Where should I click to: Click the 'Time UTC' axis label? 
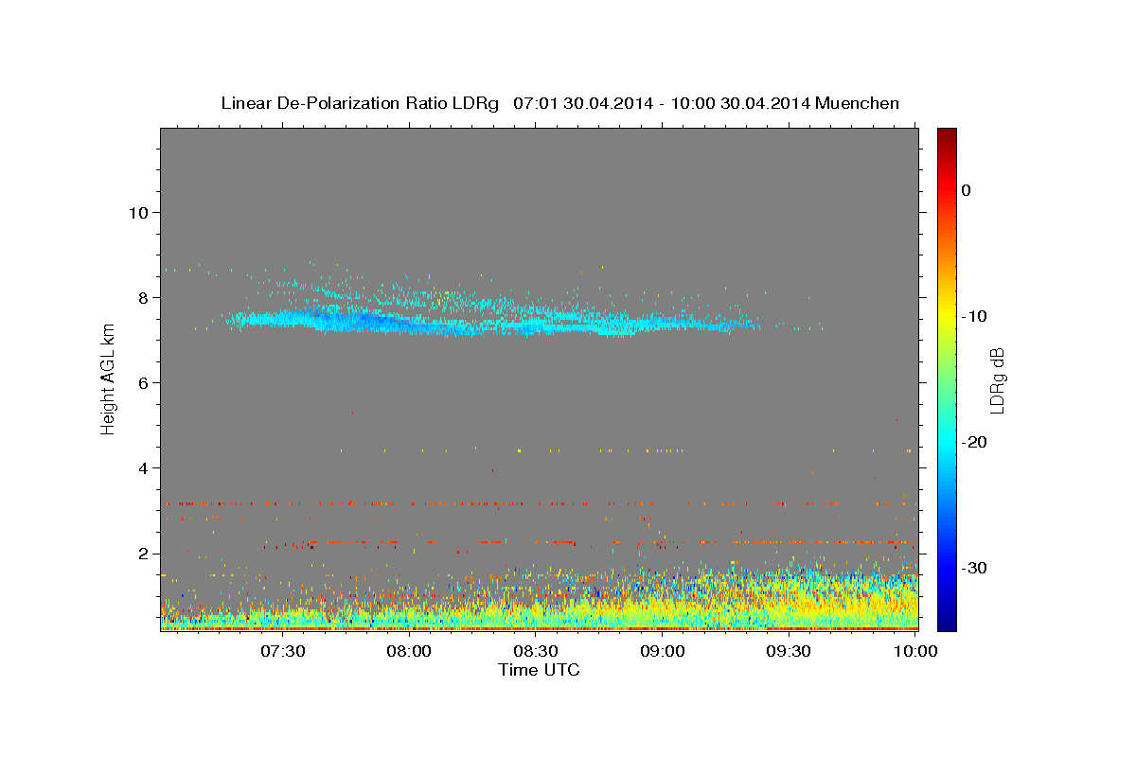[539, 670]
